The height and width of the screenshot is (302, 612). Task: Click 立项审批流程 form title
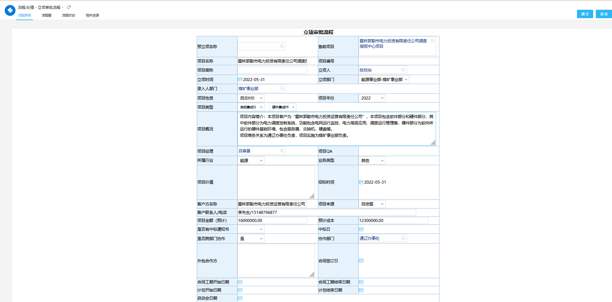coord(318,32)
